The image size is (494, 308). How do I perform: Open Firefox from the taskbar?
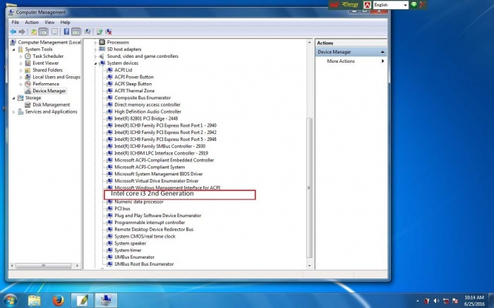click(x=58, y=300)
